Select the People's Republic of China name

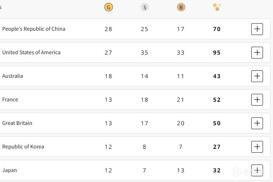point(34,29)
